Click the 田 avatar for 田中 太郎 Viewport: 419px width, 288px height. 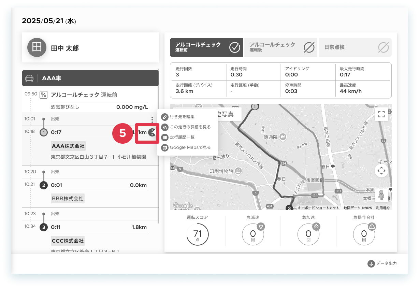click(x=37, y=47)
